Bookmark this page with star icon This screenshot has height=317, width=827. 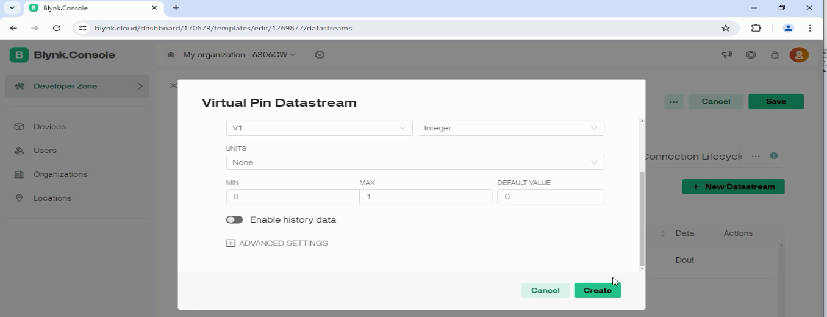[725, 28]
